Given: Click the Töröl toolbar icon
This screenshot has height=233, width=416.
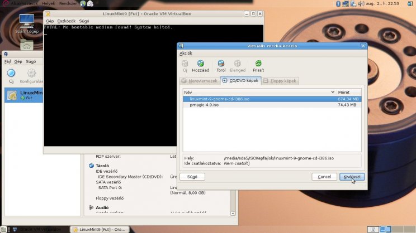Looking at the screenshot, I should (221, 64).
